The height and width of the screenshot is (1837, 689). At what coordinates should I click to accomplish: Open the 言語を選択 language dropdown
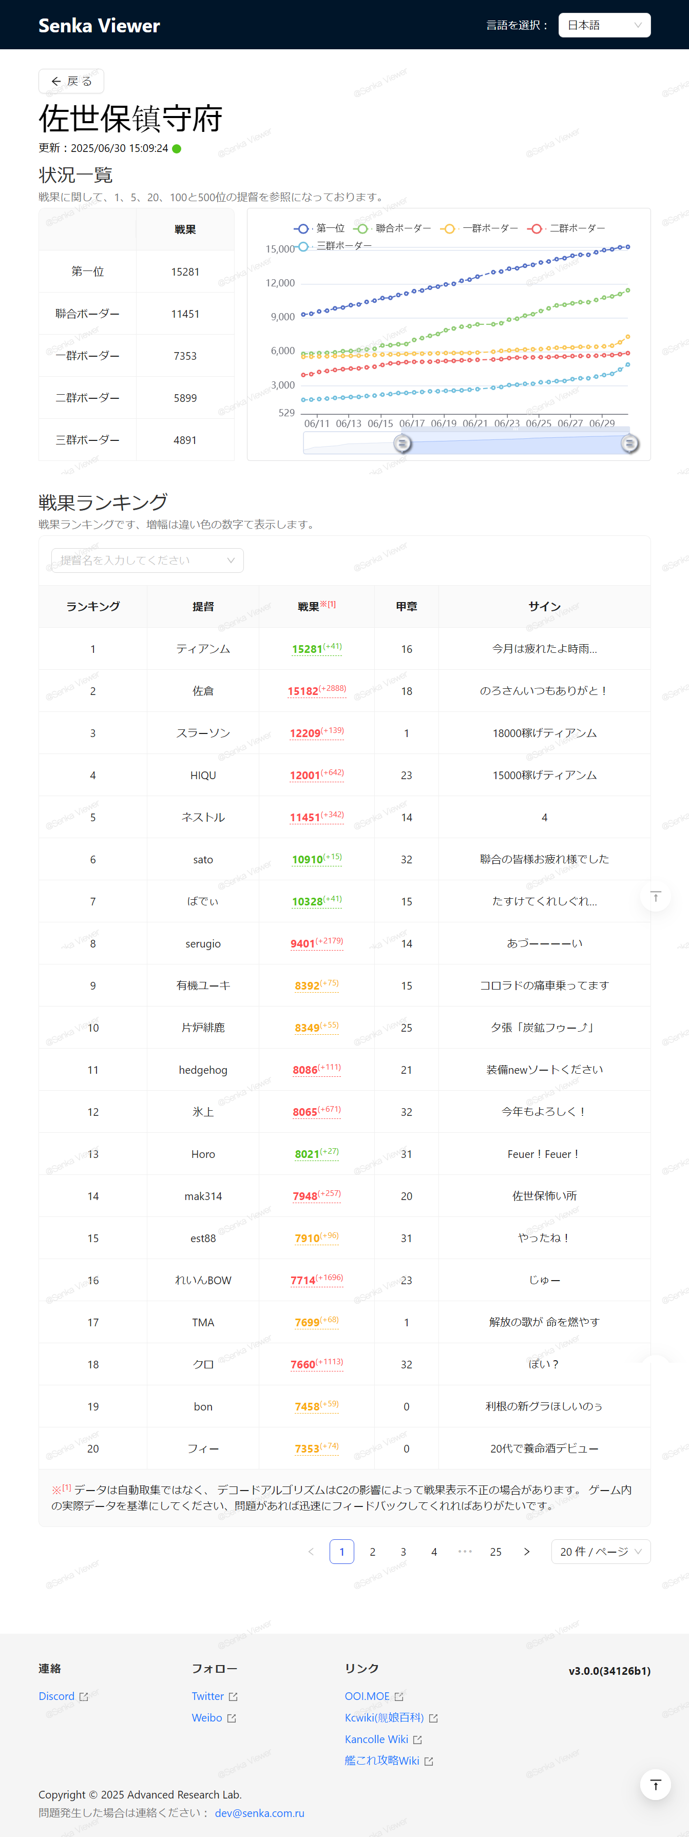coord(604,25)
